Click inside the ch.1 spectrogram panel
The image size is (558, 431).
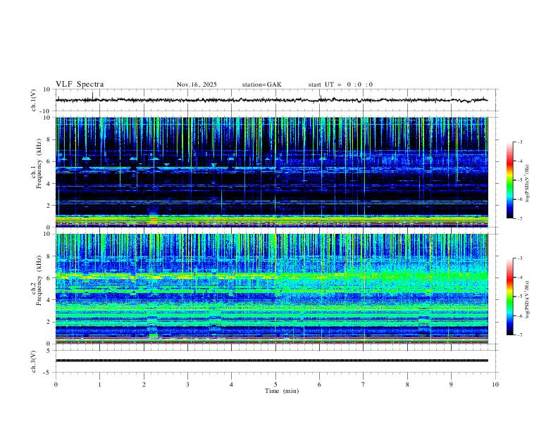pyautogui.click(x=272, y=172)
